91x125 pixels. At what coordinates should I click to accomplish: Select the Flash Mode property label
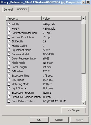[18, 63]
